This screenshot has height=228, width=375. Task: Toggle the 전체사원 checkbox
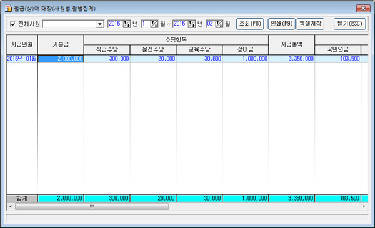pos(12,24)
